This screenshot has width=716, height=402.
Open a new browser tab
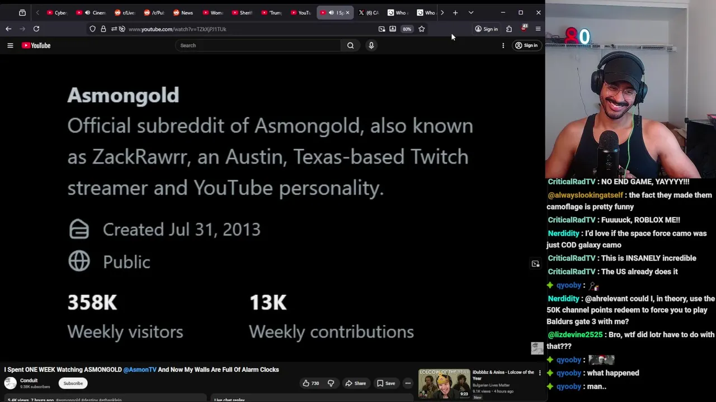[455, 12]
